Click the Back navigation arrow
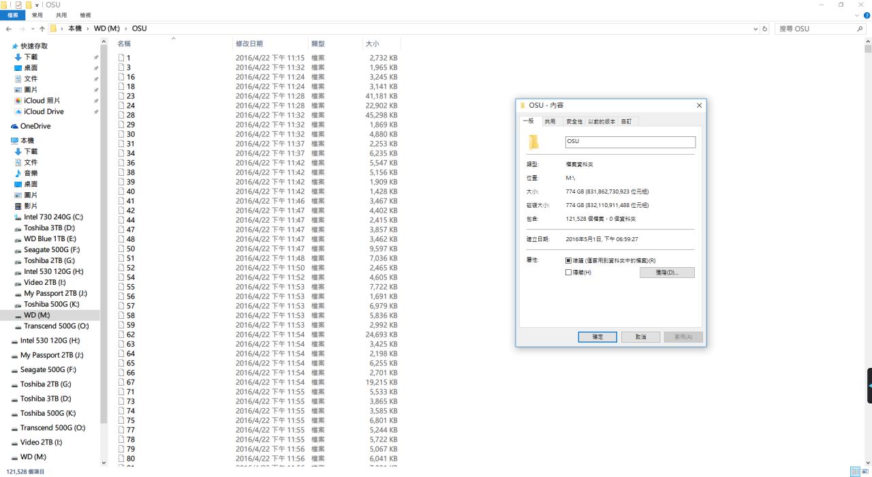 click(8, 29)
